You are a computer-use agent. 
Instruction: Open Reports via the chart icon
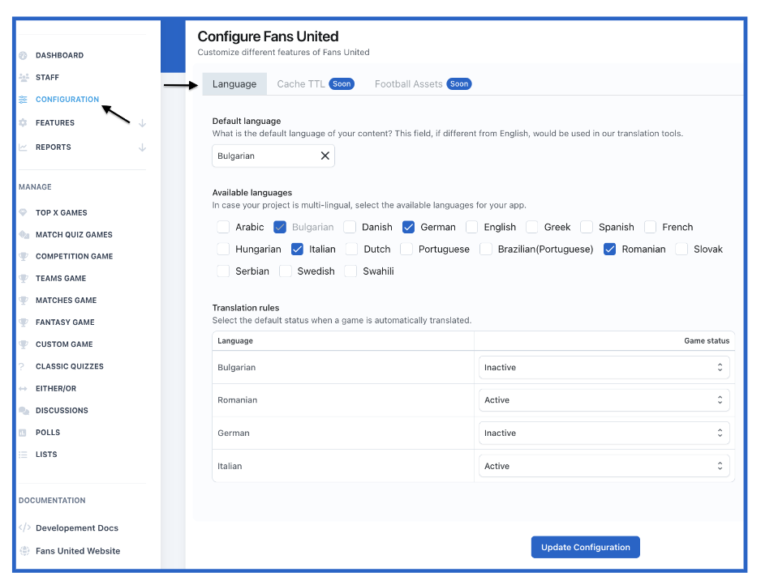[x=23, y=147]
